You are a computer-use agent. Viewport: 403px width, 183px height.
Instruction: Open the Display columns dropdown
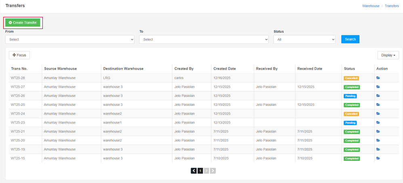(388, 55)
